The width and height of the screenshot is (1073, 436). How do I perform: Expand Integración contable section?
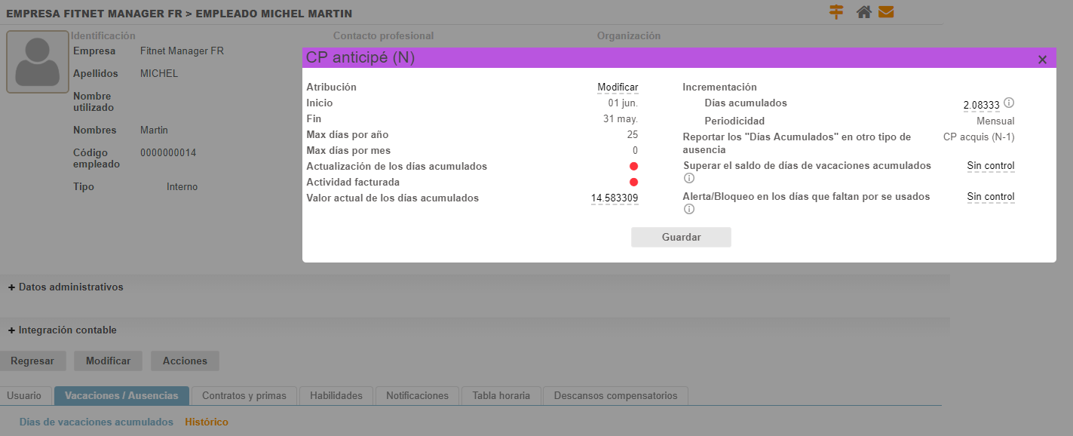coord(62,330)
